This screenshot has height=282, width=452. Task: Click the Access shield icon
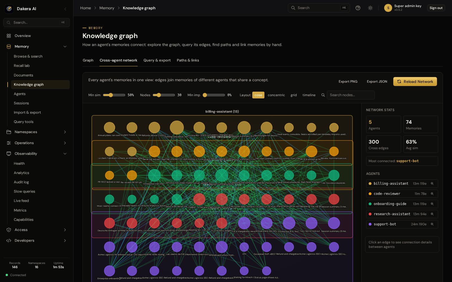[x=9, y=230]
